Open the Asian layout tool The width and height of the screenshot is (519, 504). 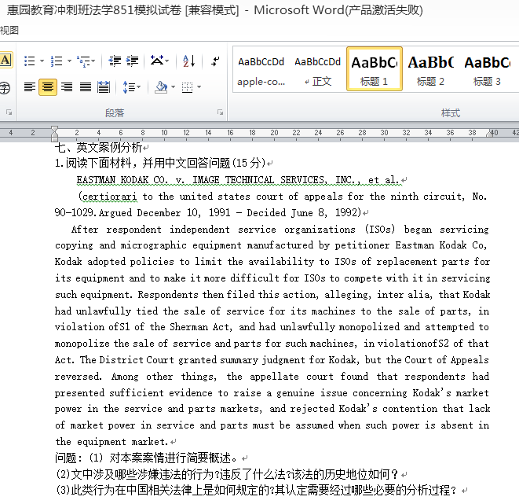[x=157, y=61]
